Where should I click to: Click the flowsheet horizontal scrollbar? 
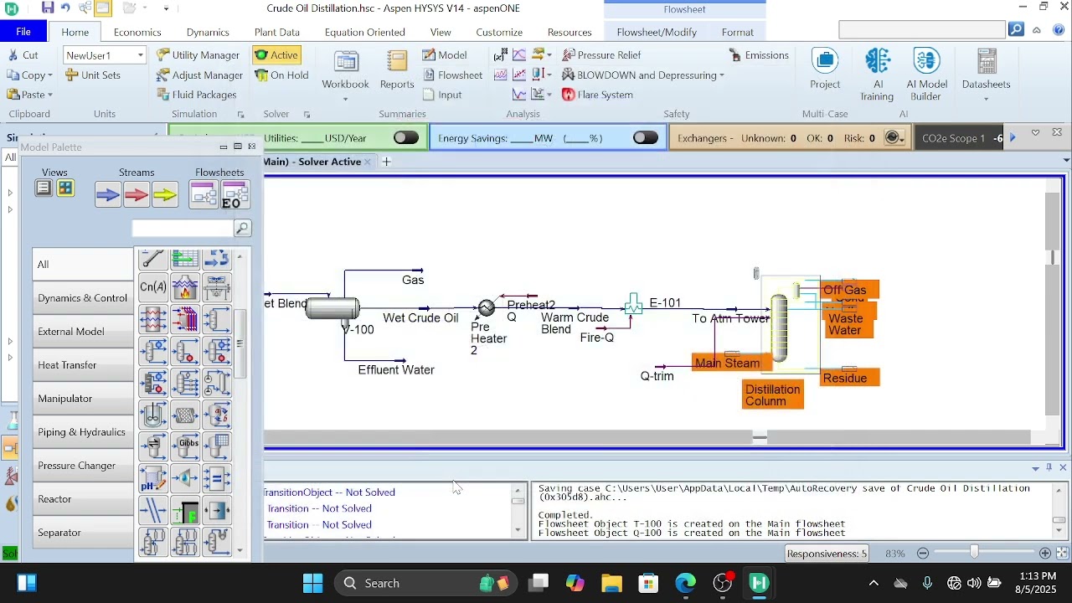click(x=647, y=438)
